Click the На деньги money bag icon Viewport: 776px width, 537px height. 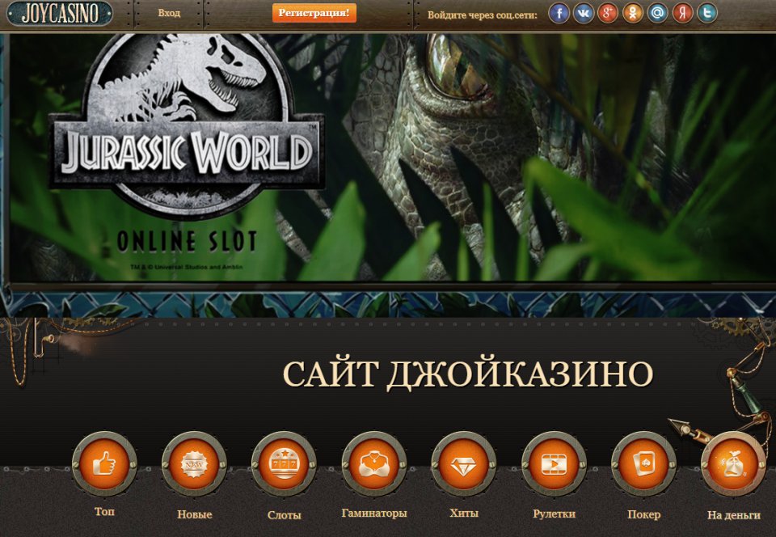pyautogui.click(x=733, y=464)
